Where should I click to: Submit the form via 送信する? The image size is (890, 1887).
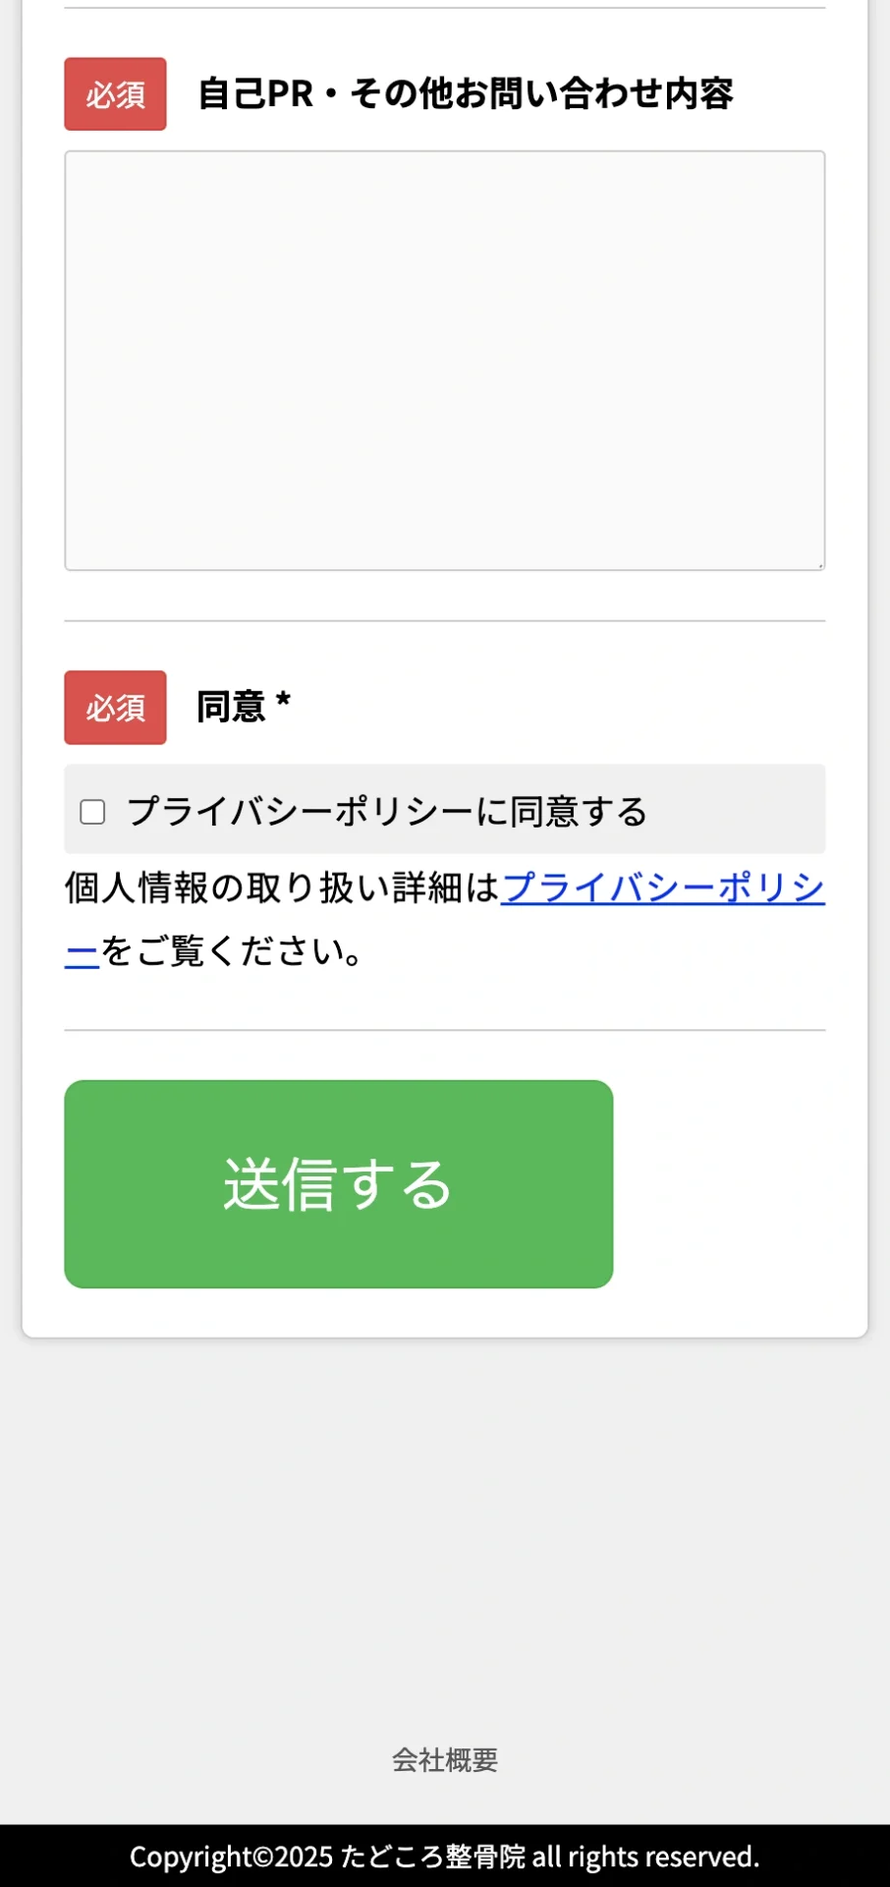337,1184
